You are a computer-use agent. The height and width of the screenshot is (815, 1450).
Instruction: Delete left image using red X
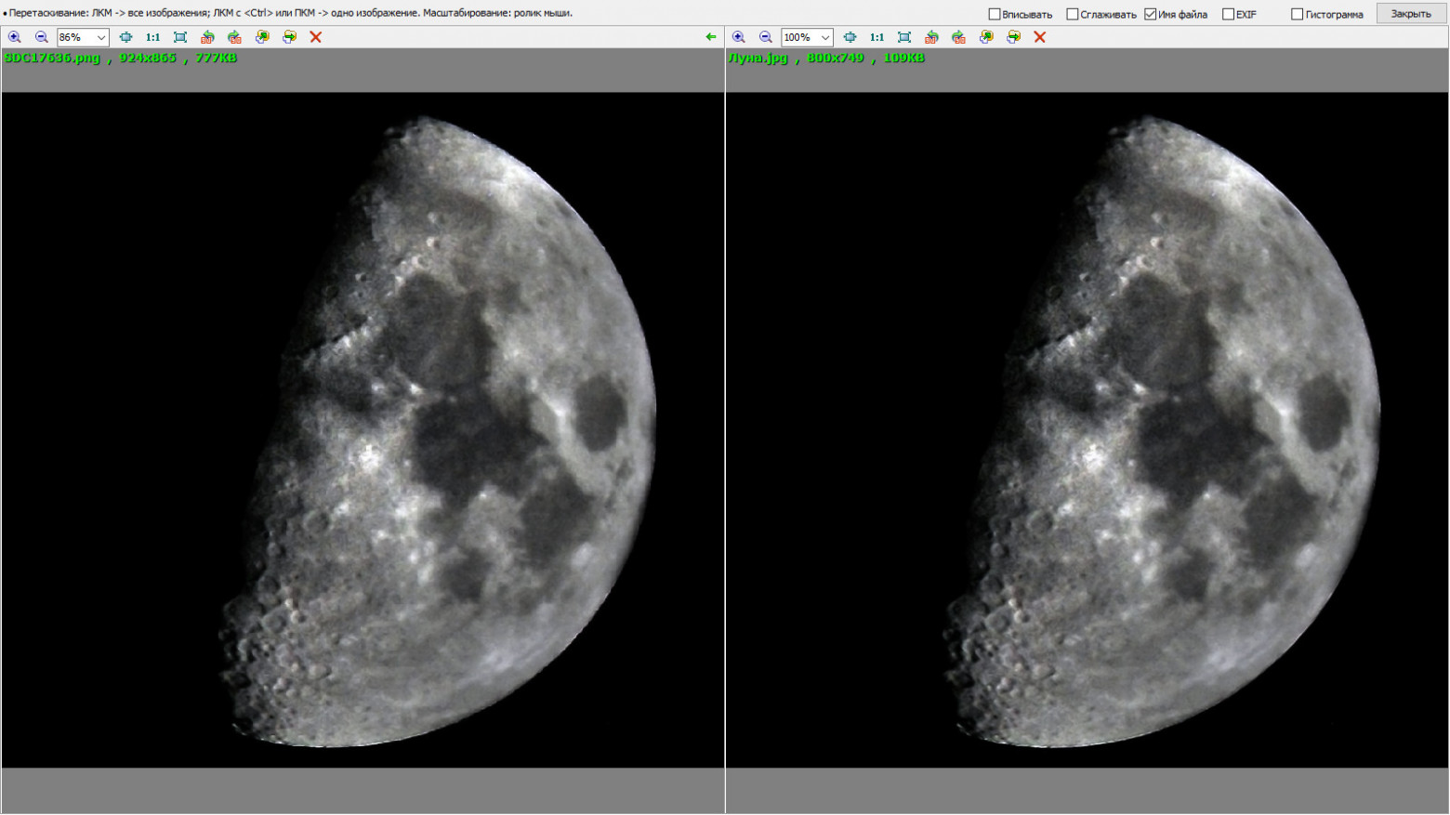coord(315,37)
